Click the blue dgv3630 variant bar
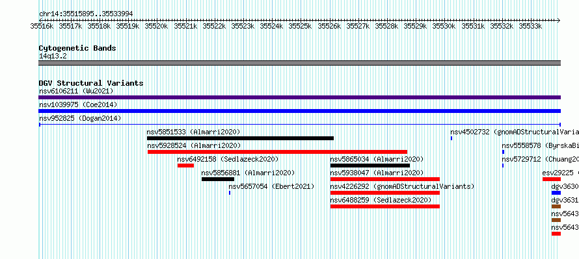This screenshot has height=259, width=579. coord(556,193)
